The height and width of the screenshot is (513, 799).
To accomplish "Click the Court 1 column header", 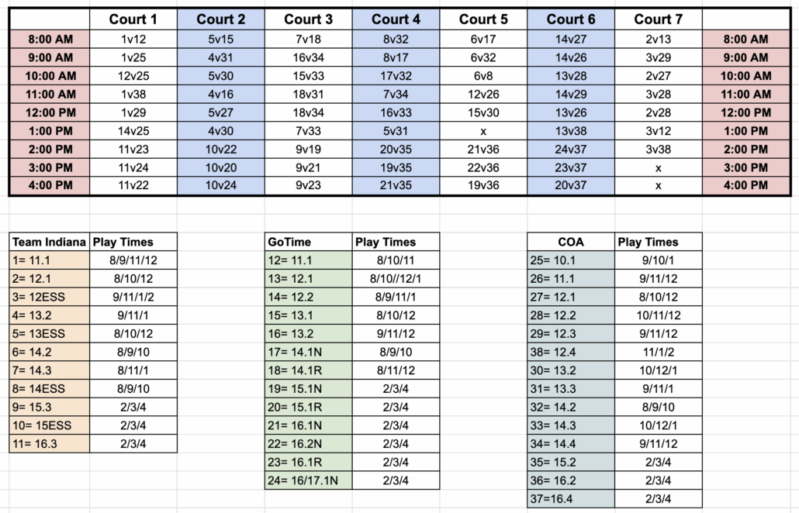I will [133, 19].
